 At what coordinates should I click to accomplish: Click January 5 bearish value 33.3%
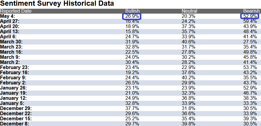250,103
